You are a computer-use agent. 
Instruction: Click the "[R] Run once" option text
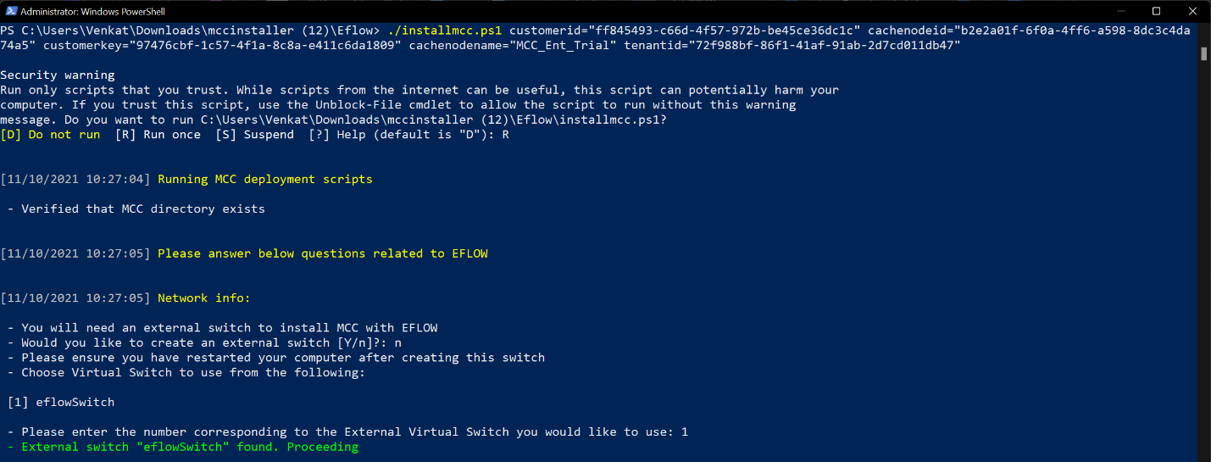[x=158, y=134]
